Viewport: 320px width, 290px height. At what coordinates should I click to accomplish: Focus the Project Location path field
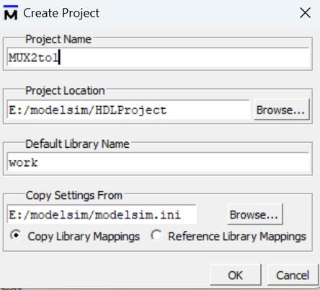pos(128,110)
